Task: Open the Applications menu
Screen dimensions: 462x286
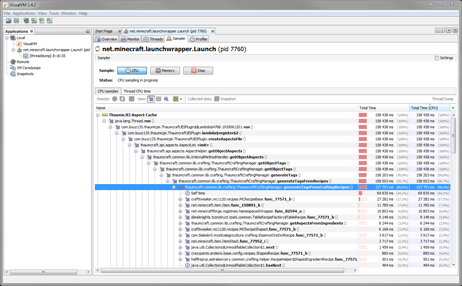Action: point(24,13)
